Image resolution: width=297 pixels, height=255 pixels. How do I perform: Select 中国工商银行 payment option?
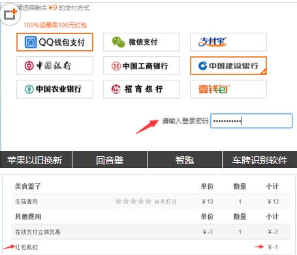coord(142,65)
